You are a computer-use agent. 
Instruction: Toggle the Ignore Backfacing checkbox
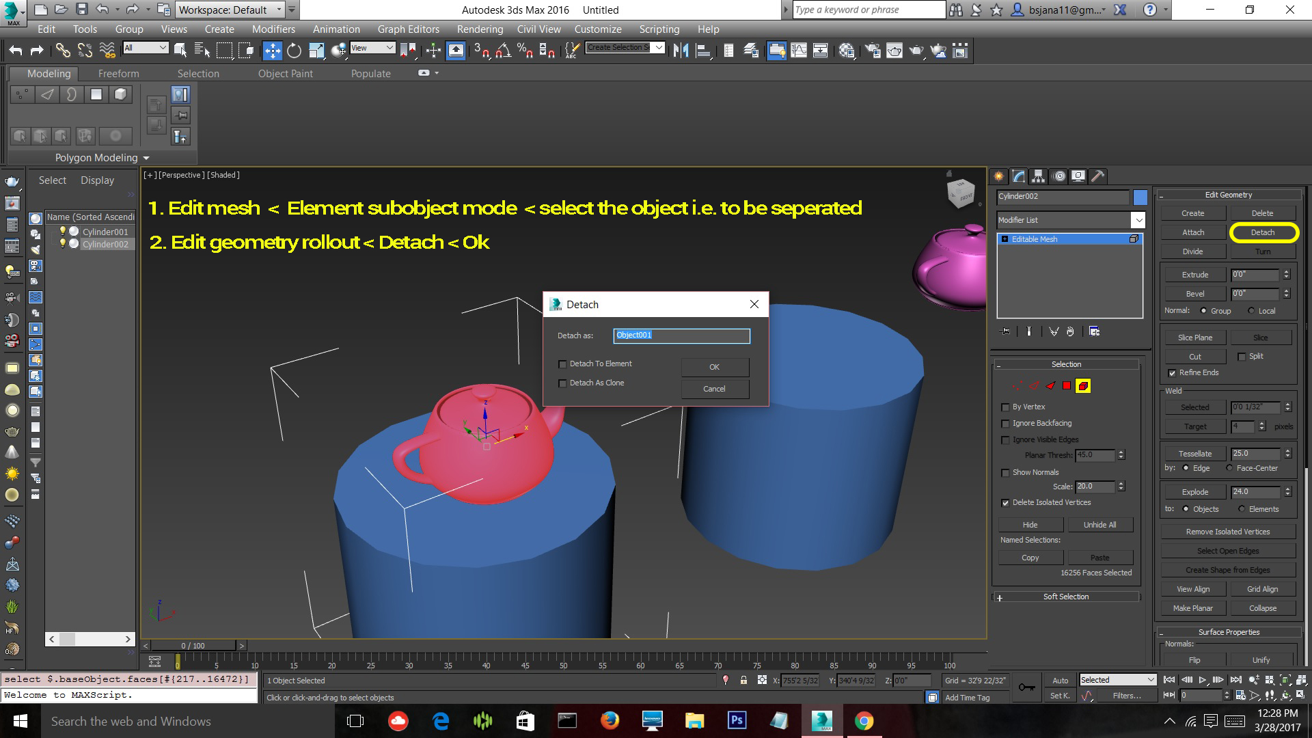tap(1007, 422)
